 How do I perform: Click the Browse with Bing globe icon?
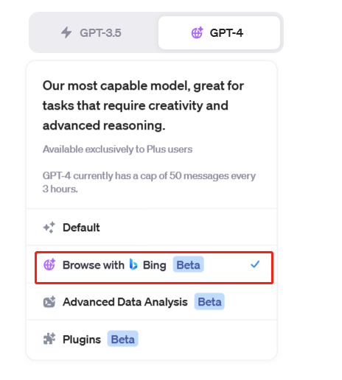[x=49, y=264]
